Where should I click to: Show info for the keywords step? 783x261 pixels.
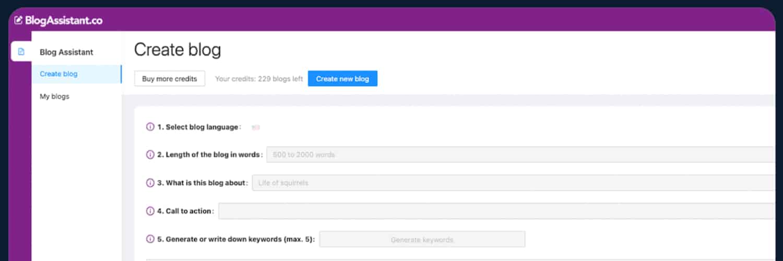tap(150, 240)
